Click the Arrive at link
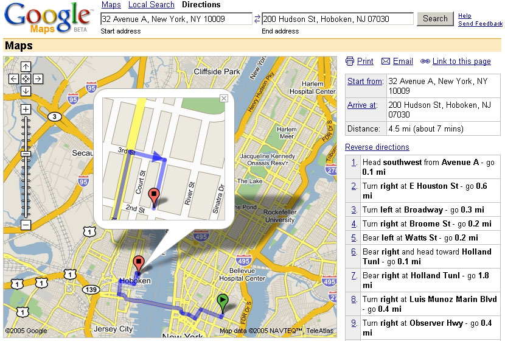 pyautogui.click(x=361, y=105)
